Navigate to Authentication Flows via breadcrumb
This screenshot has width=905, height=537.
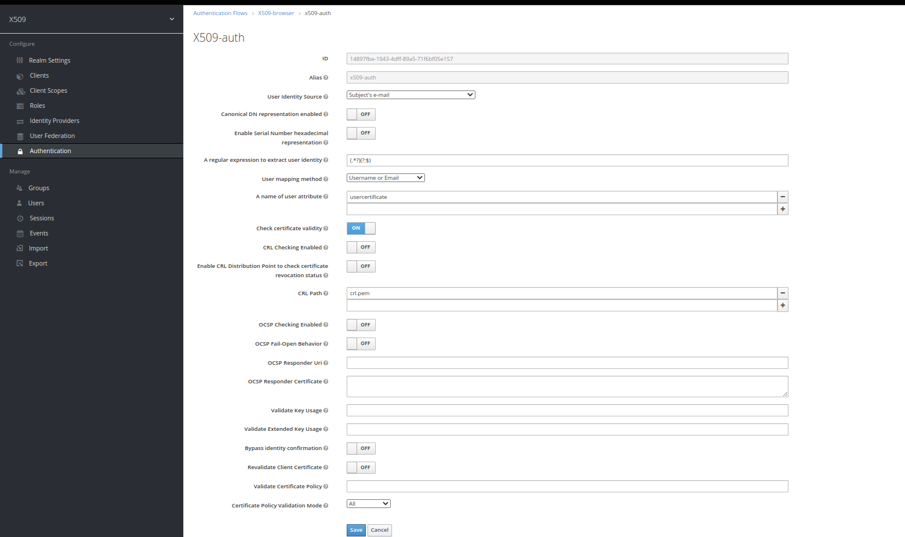coord(220,13)
